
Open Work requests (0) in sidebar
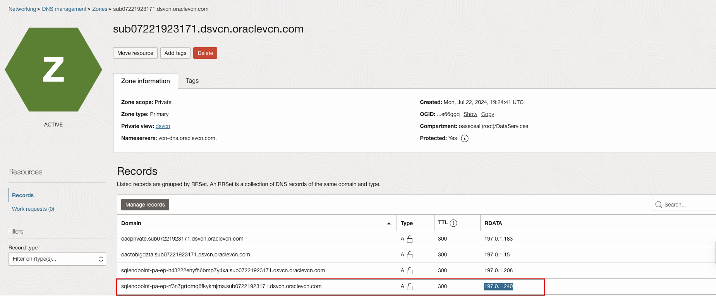(33, 209)
